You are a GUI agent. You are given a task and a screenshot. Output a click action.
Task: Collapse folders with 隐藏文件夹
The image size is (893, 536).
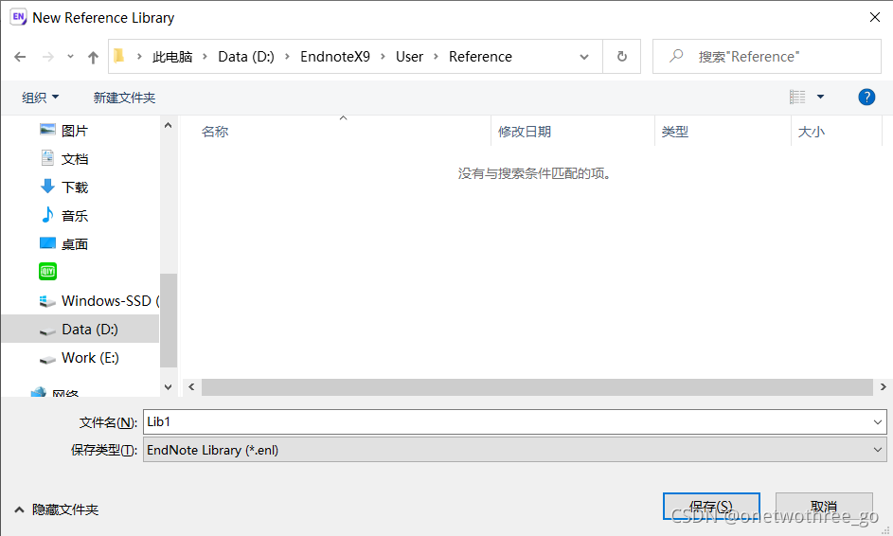[57, 509]
